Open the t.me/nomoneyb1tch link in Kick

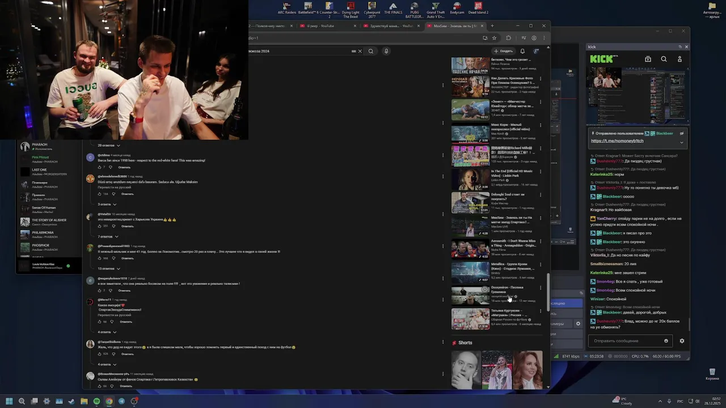click(617, 141)
